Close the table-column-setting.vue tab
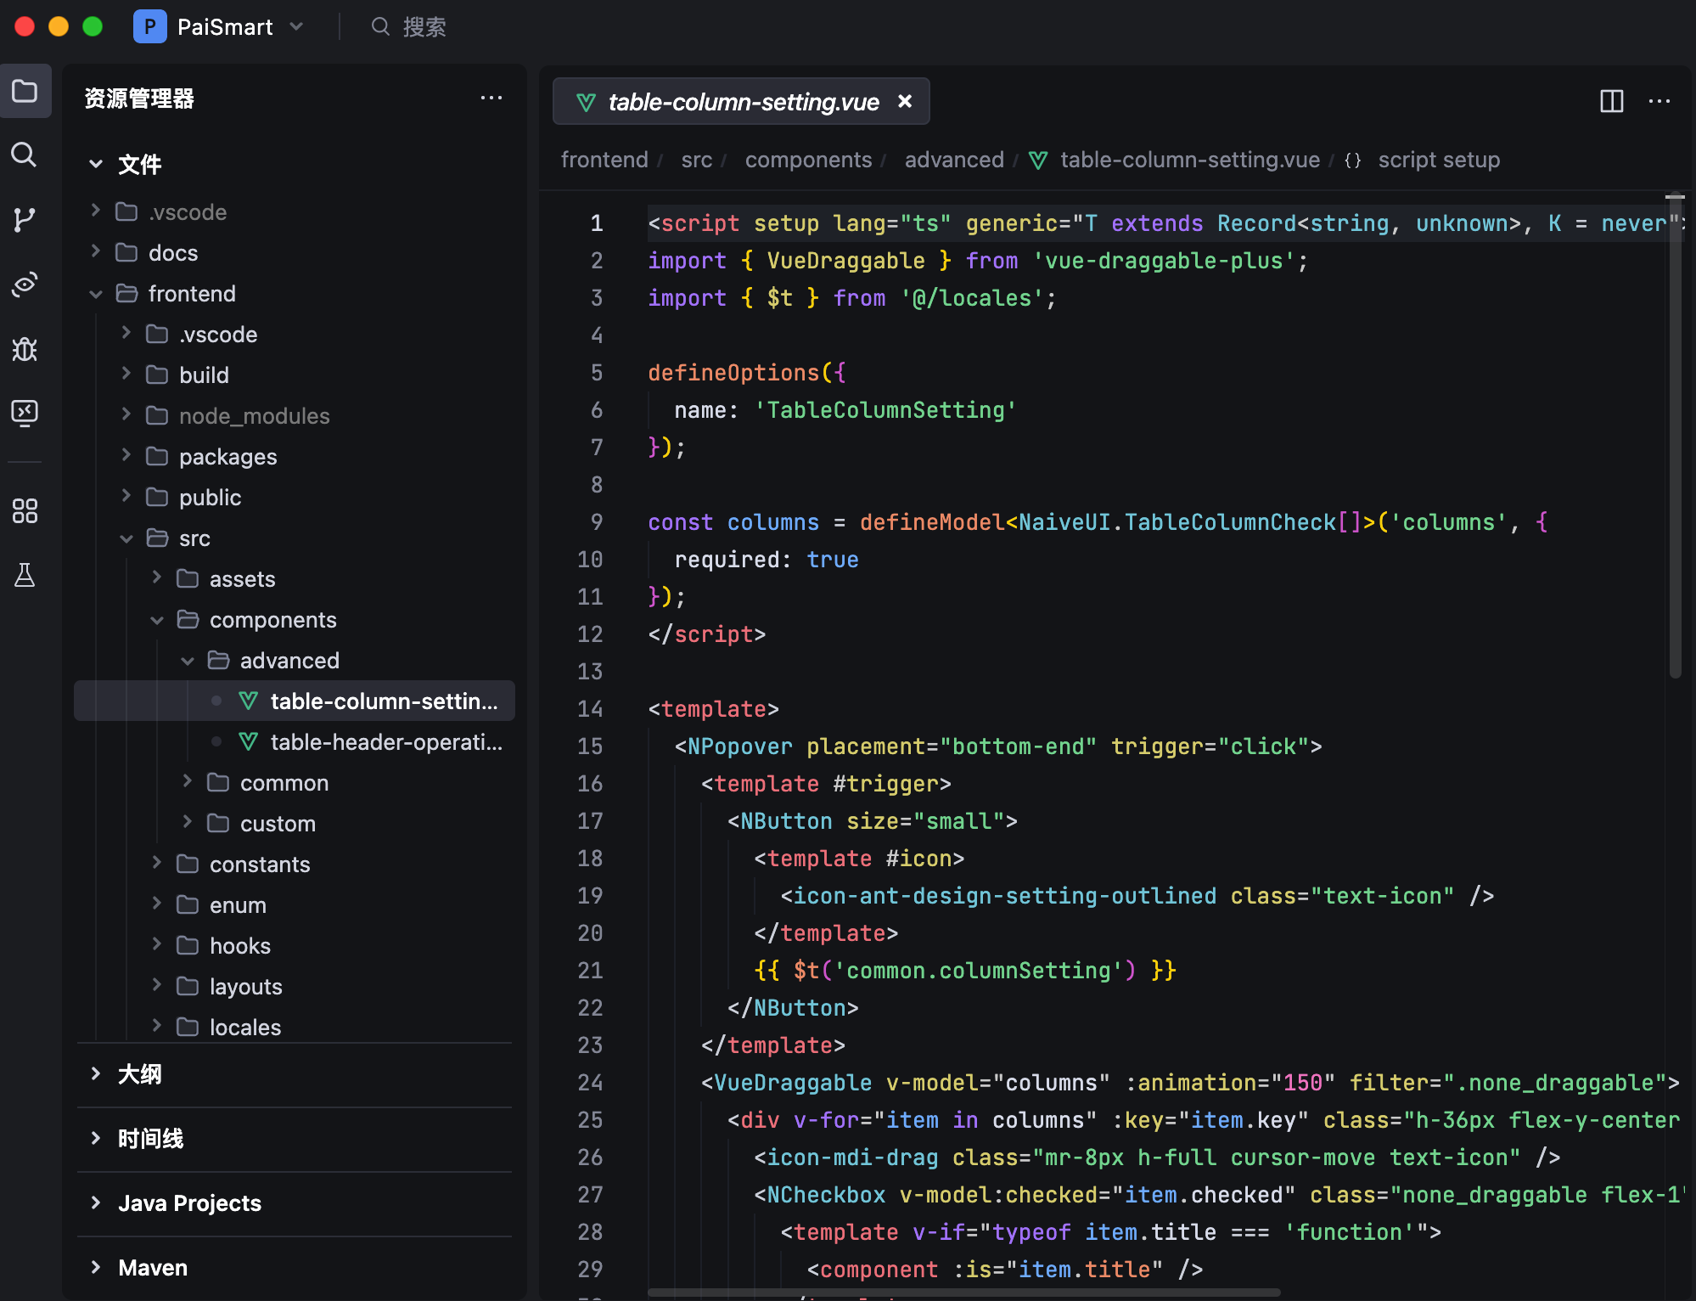This screenshot has width=1696, height=1301. 905,101
